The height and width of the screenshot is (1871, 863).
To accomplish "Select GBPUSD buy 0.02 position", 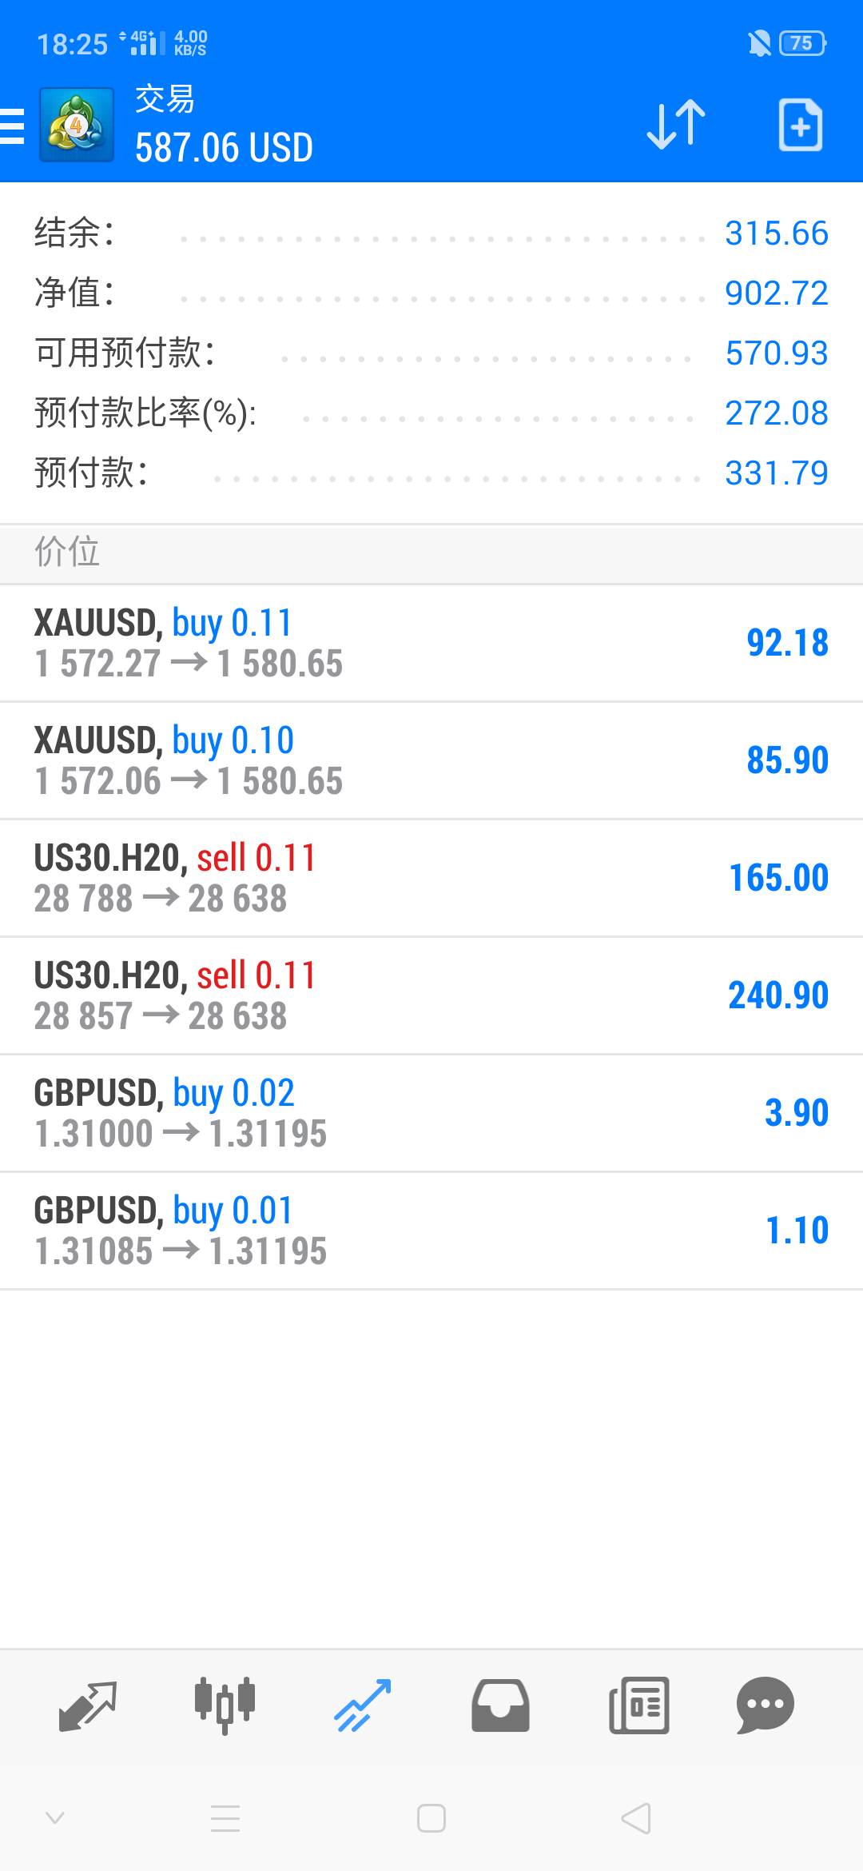I will (431, 1113).
